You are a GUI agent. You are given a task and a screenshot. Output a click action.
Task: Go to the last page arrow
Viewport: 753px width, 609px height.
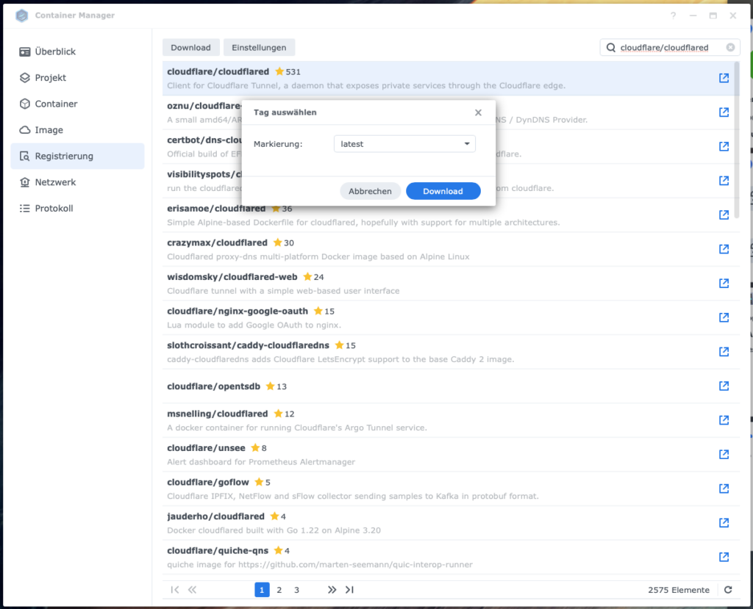tap(349, 590)
